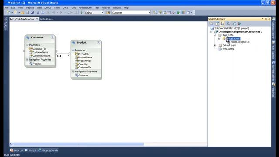Collapse the App_Code folder node

click(x=215, y=35)
